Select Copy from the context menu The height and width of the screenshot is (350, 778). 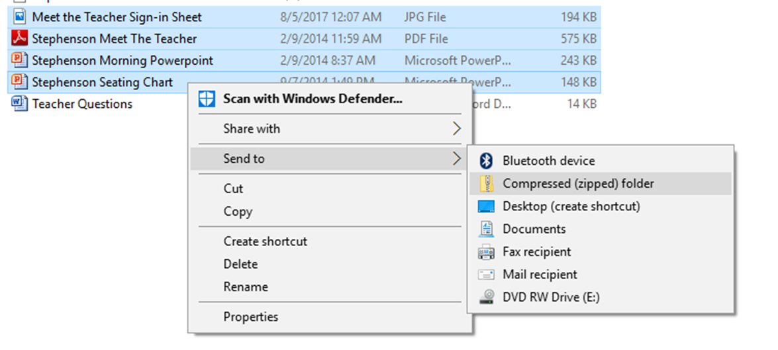[330, 212]
